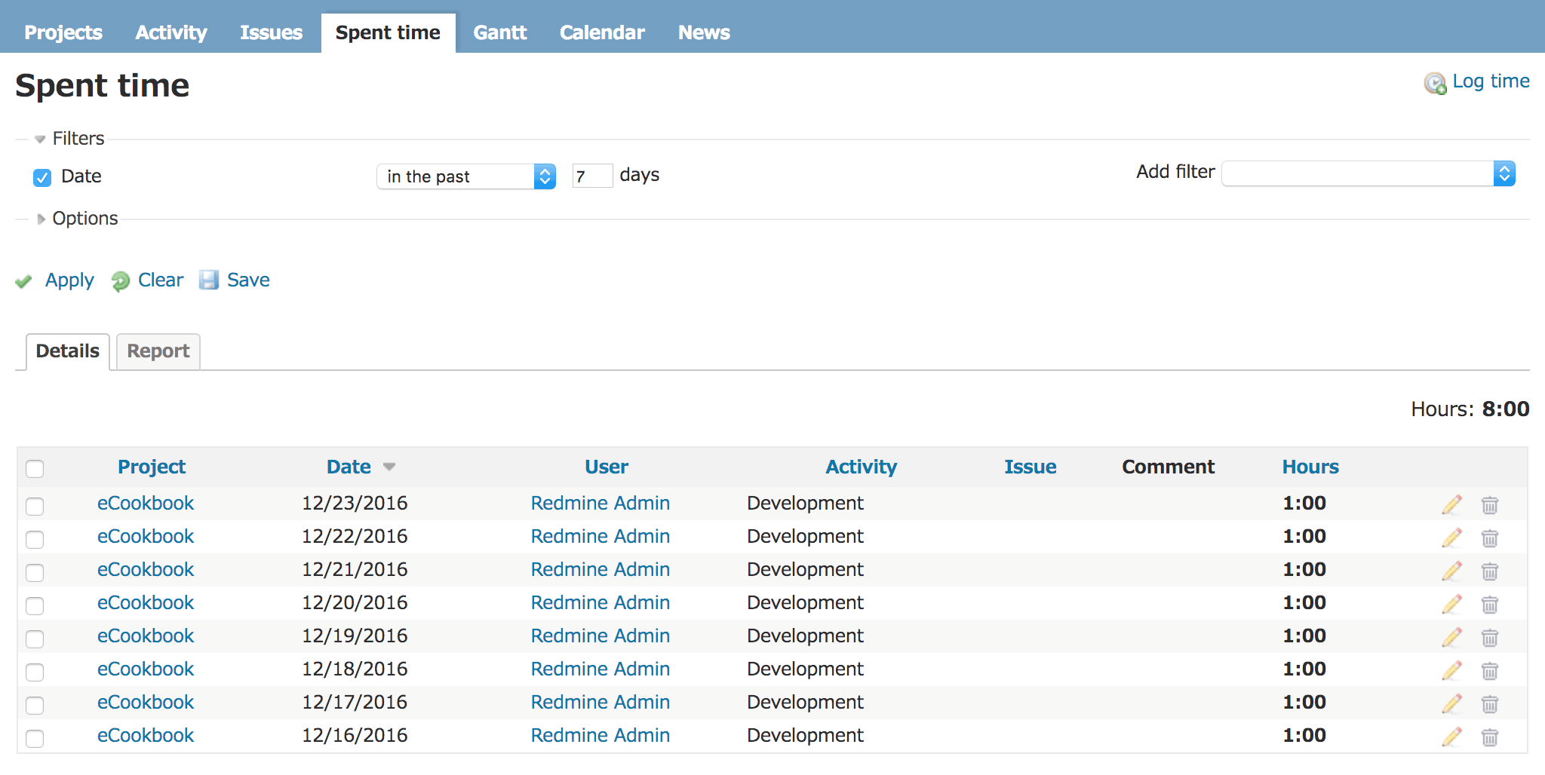The image size is (1545, 775).
Task: Click the Clear link text
Action: [x=161, y=280]
